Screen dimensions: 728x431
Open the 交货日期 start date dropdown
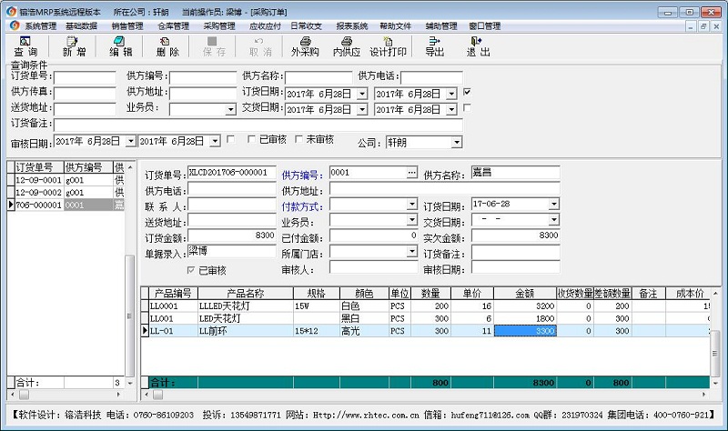tap(362, 110)
